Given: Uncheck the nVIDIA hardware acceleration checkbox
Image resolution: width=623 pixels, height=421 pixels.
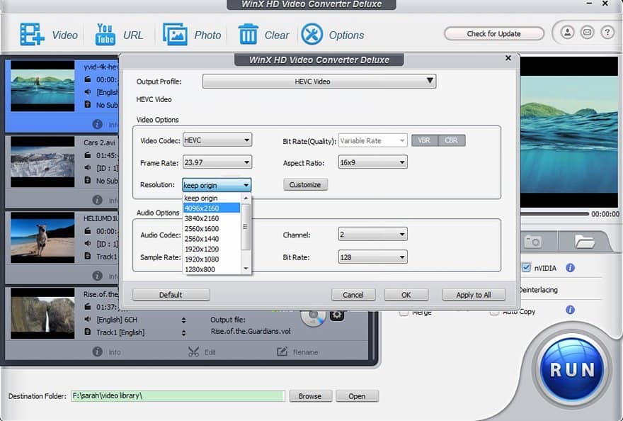Looking at the screenshot, I should click(x=526, y=268).
